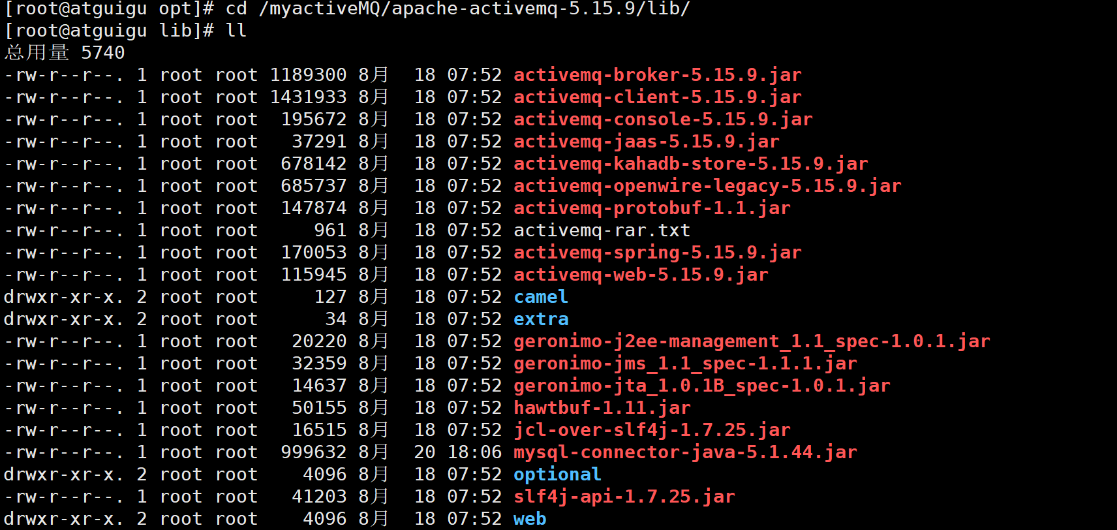
Task: Click the file size 41203
Action: 320,497
